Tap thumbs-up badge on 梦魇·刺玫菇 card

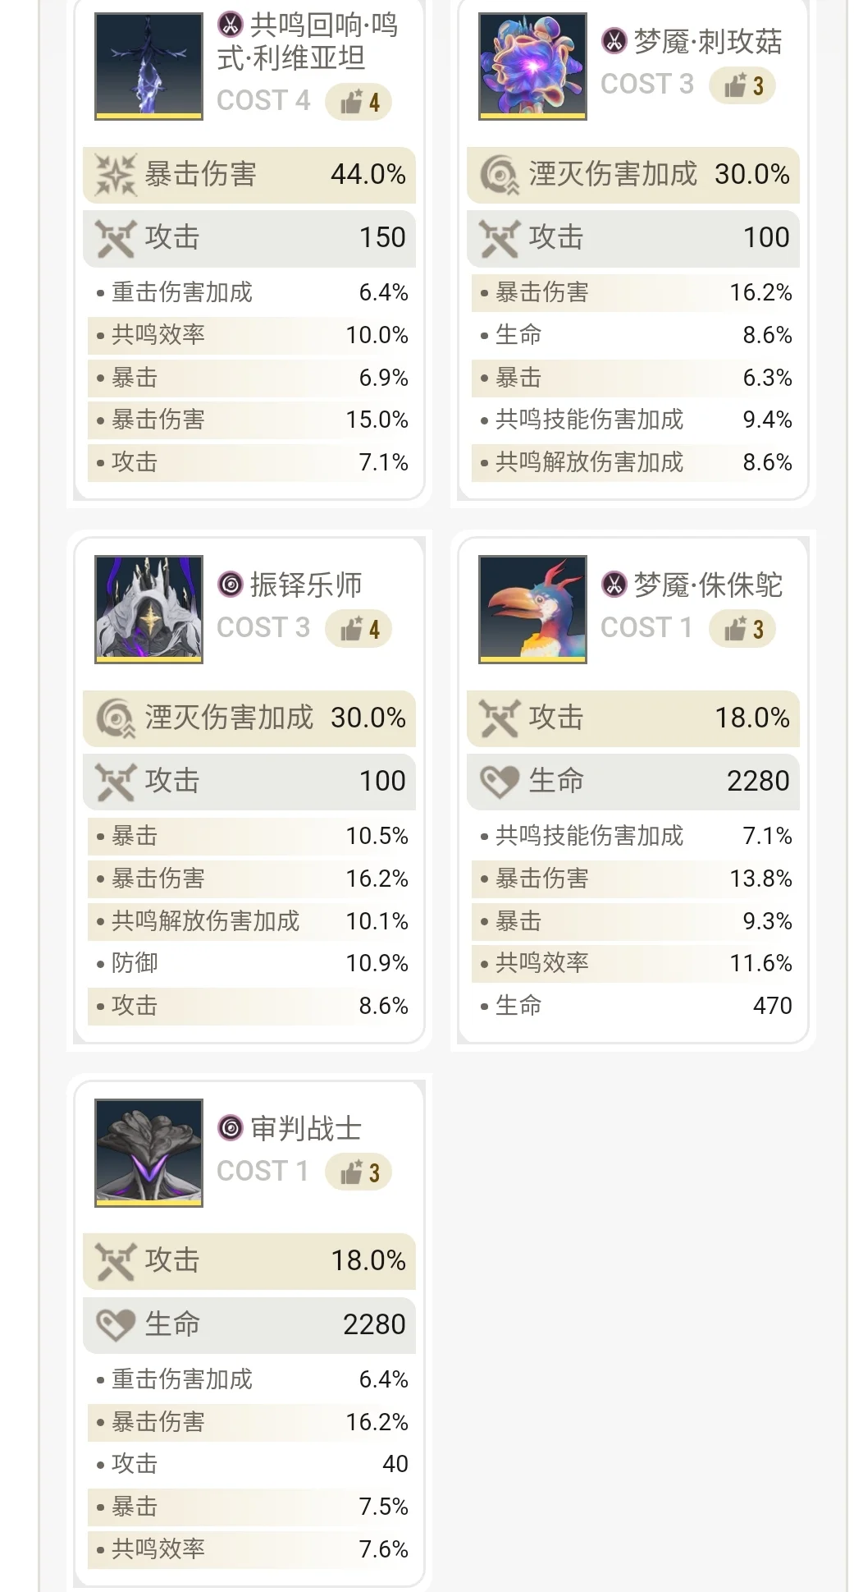[742, 85]
